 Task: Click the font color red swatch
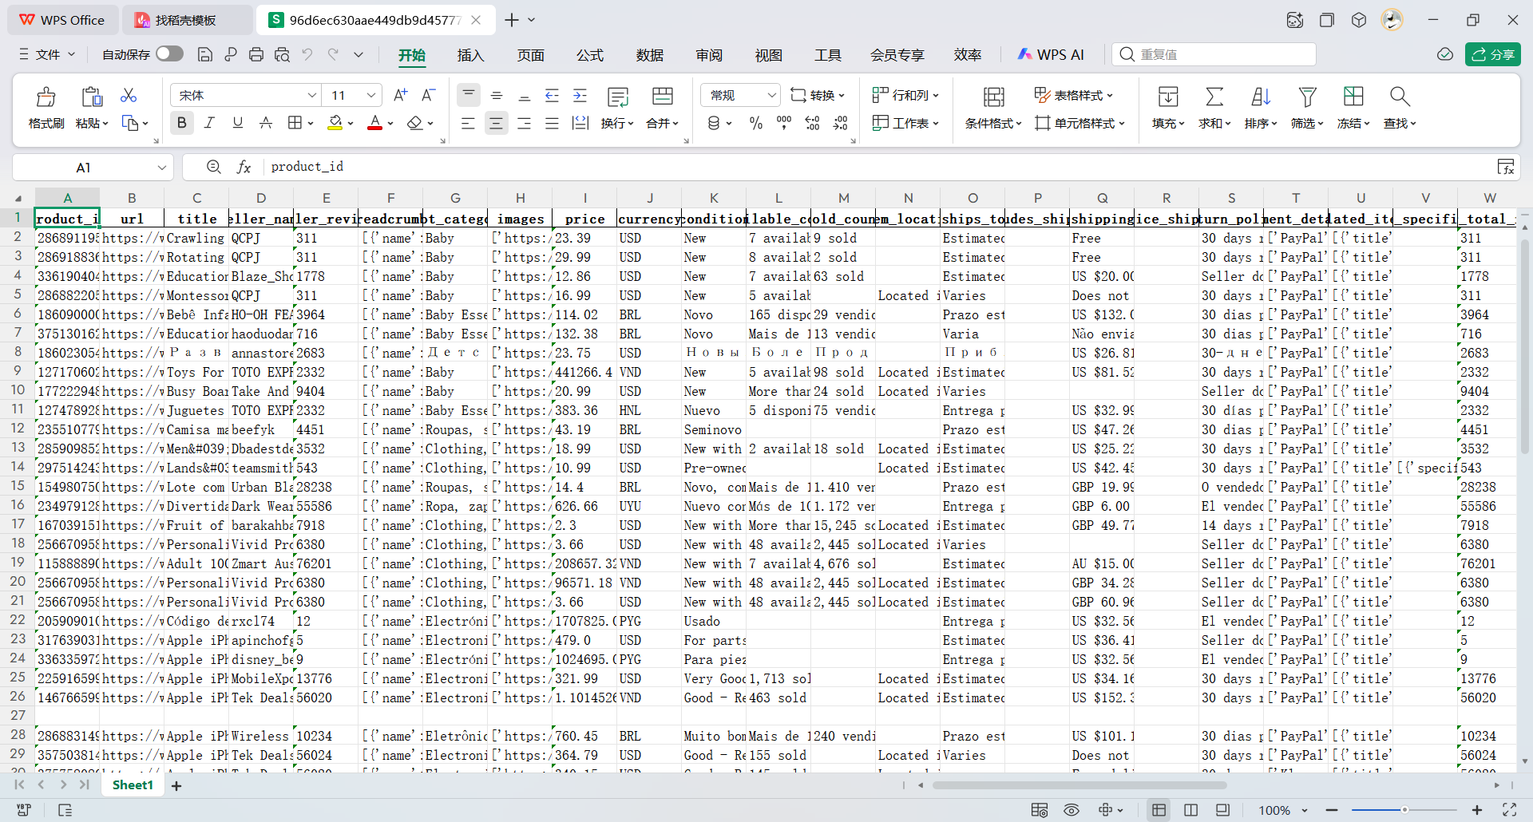(x=374, y=123)
